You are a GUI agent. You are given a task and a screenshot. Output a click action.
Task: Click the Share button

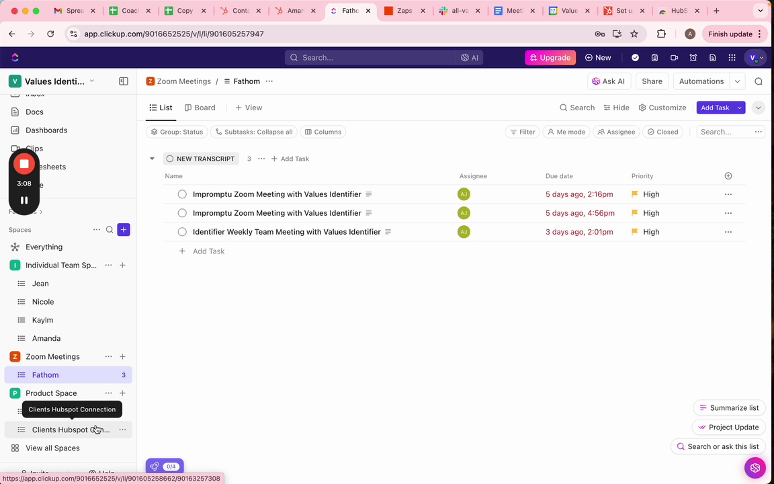pos(652,81)
